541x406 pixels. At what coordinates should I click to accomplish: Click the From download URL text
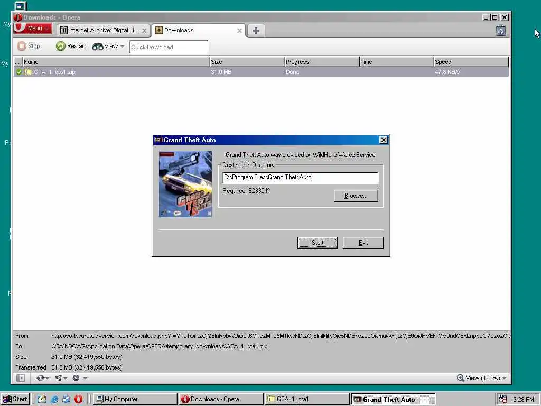point(280,336)
